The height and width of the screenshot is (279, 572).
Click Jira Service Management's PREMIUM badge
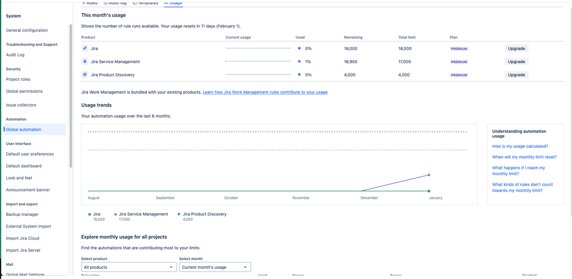pyautogui.click(x=459, y=62)
